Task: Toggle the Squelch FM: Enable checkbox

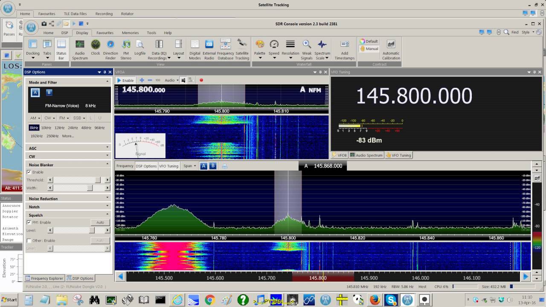Action: pos(29,223)
